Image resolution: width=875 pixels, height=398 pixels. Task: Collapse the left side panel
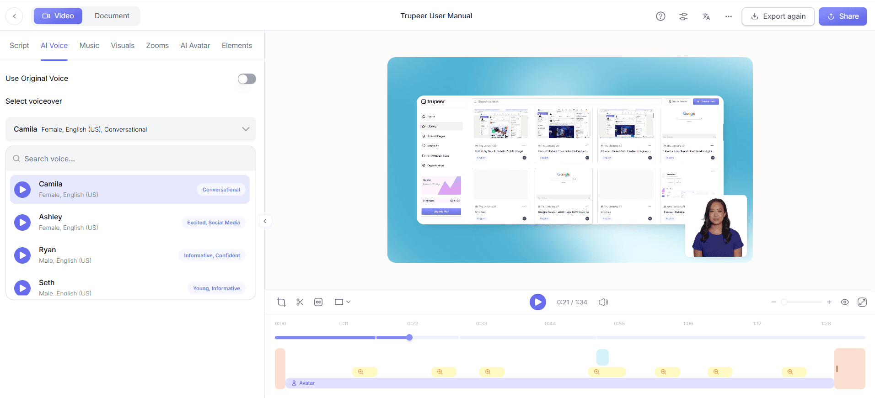coord(265,221)
